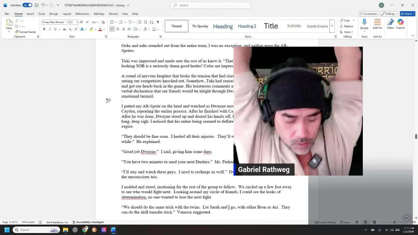
Task: Click the Undo icon in title bar
Action: [x=42, y=5]
